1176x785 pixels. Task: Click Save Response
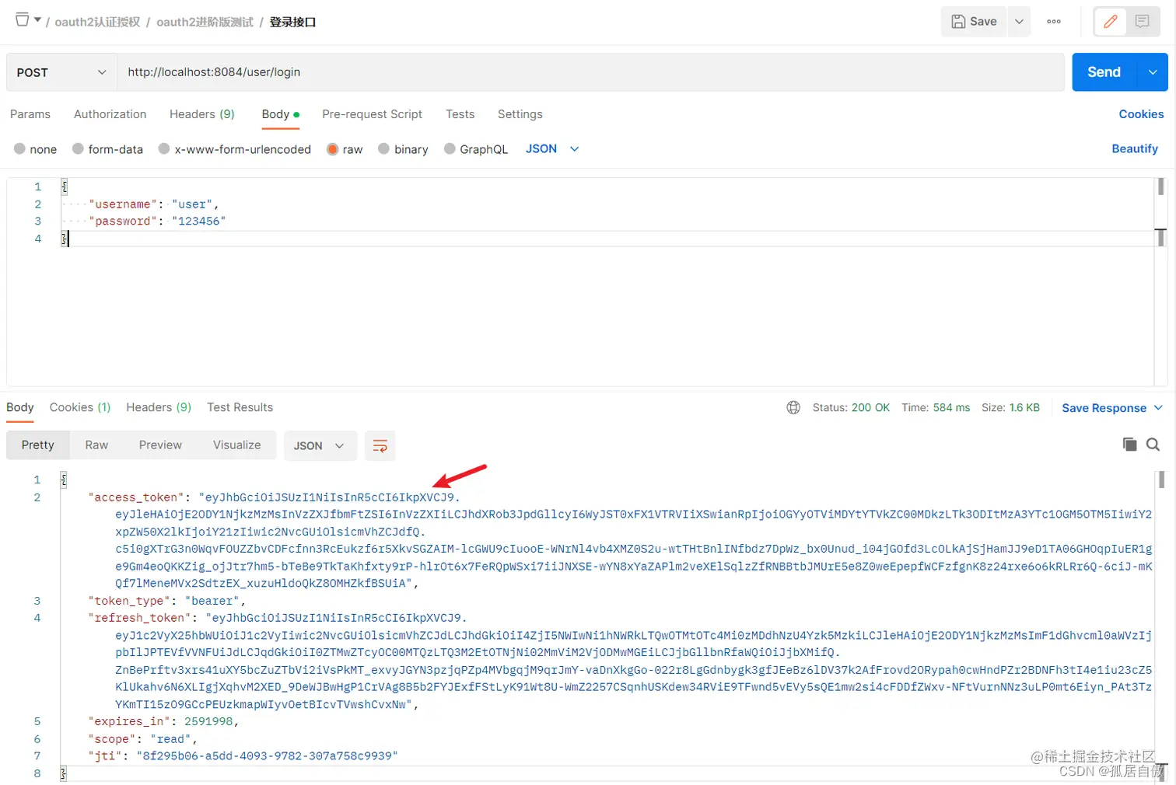point(1104,408)
